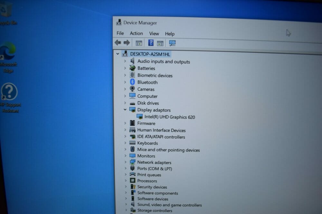Click the Print queues printer icon

pyautogui.click(x=133, y=174)
